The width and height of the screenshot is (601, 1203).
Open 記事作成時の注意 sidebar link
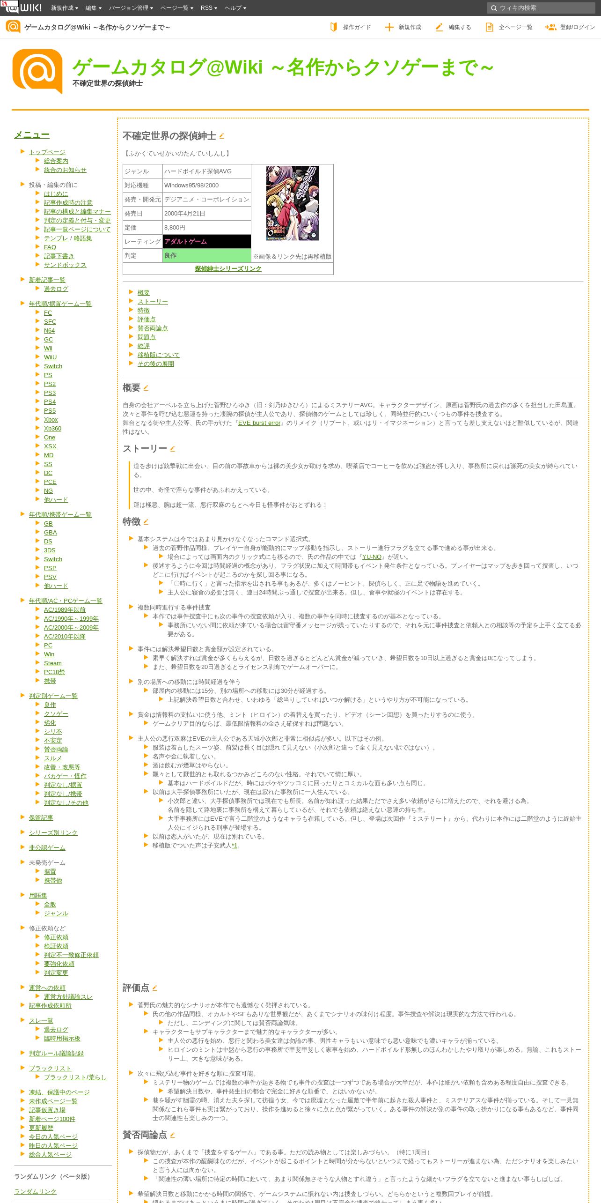(x=68, y=203)
